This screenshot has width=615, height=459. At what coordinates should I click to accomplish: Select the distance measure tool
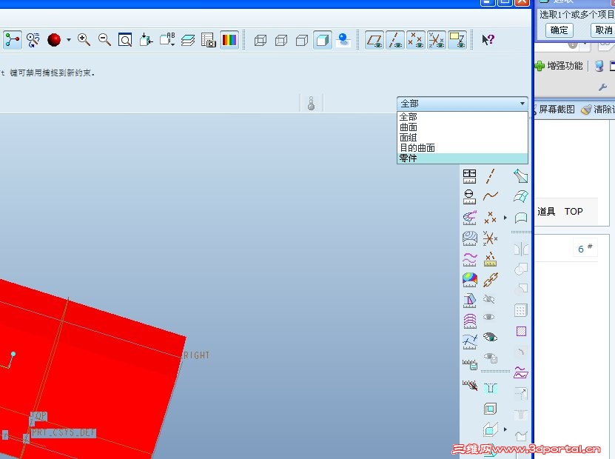point(469,176)
